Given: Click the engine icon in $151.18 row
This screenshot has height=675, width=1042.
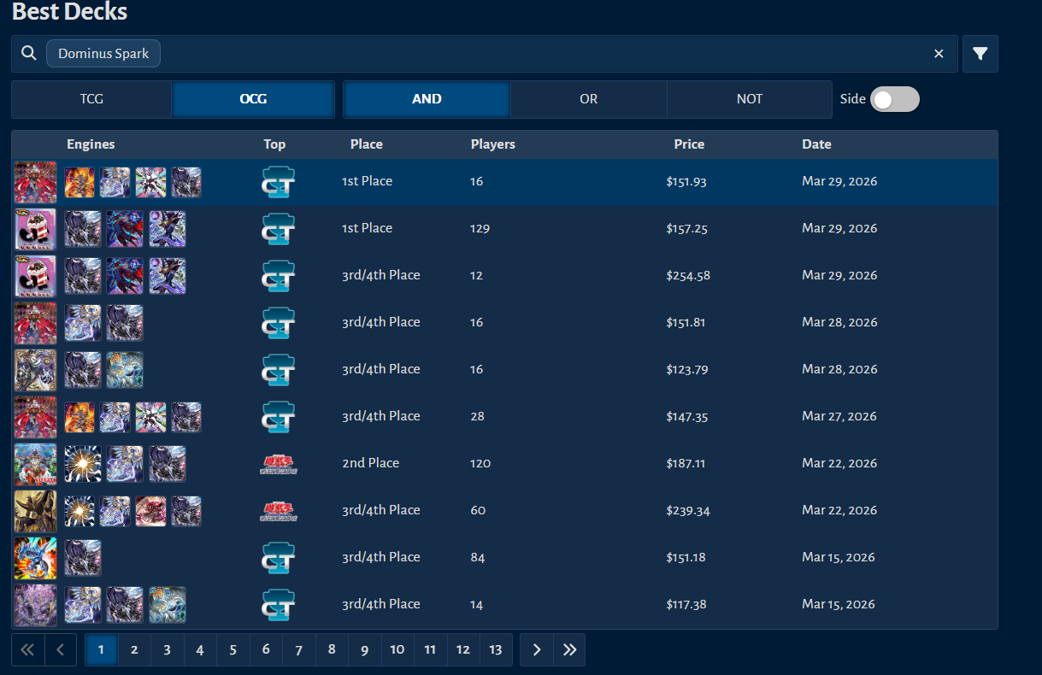Looking at the screenshot, I should [83, 558].
